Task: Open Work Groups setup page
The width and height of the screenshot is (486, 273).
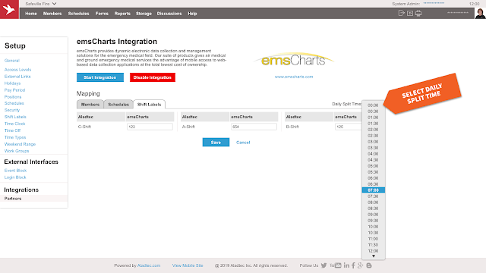Action: 17,151
